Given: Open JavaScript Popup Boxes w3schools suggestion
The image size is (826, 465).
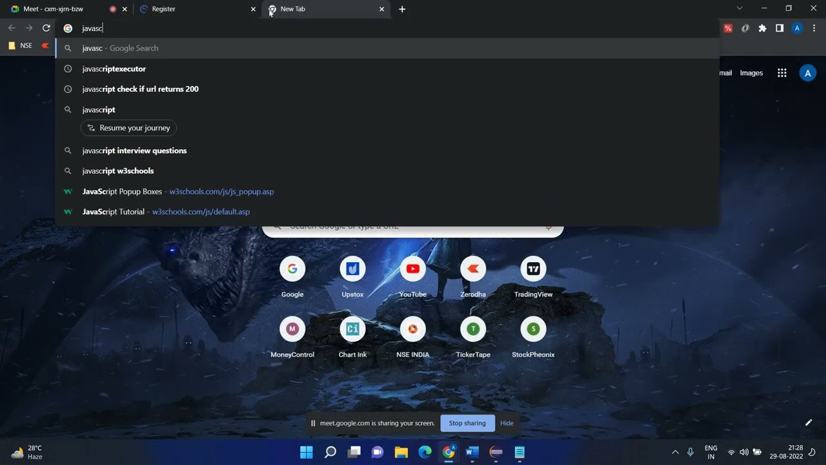Looking at the screenshot, I should pyautogui.click(x=387, y=192).
